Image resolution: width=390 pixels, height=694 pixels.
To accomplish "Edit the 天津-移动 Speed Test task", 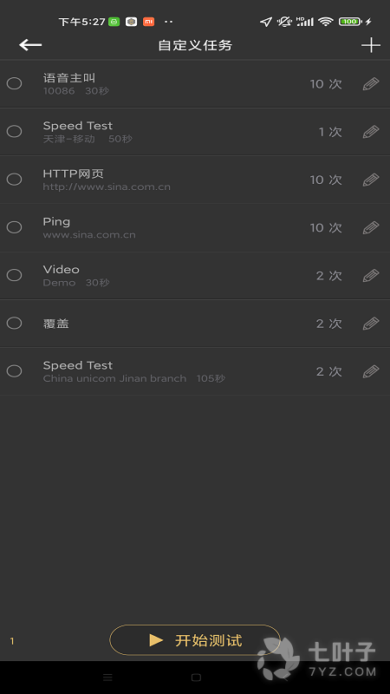I will [371, 132].
